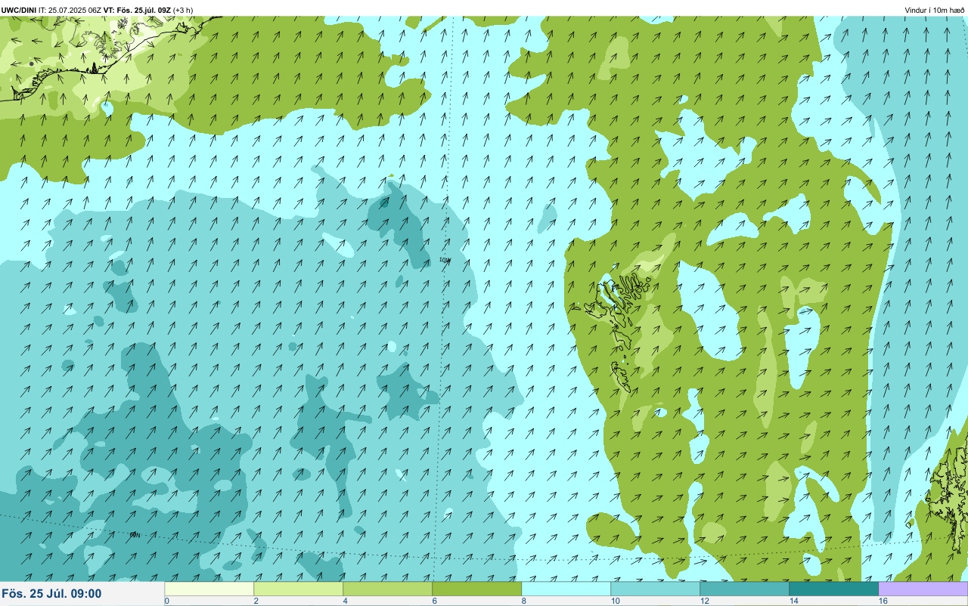
Task: Pick the 4–6 legend color swatch
Action: coord(387,589)
